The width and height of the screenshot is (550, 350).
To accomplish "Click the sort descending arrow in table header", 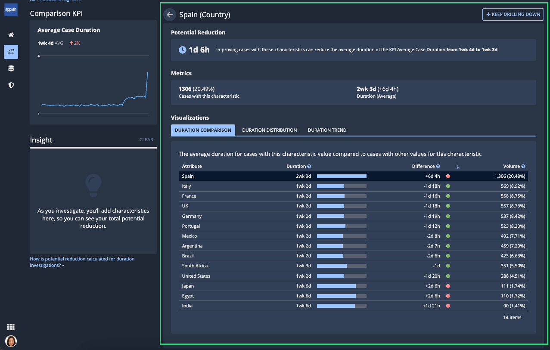I will tap(457, 167).
